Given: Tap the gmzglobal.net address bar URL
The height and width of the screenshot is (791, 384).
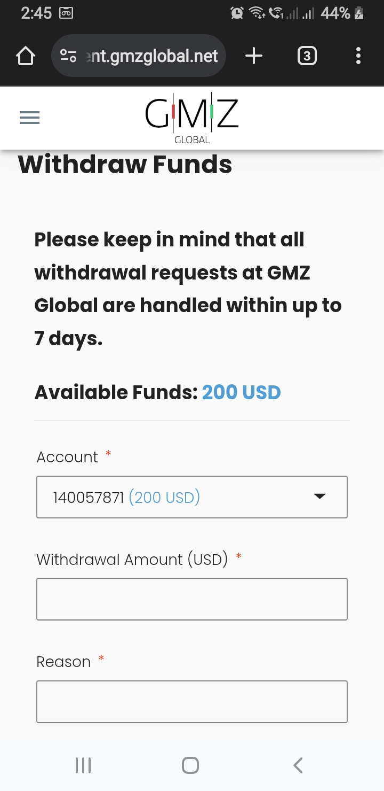Looking at the screenshot, I should tap(153, 56).
